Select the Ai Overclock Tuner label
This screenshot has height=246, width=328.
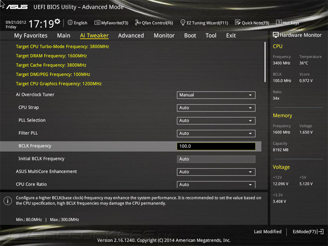(35, 94)
